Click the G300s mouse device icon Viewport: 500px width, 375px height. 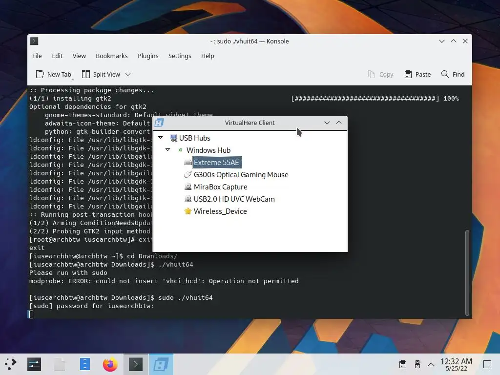[x=188, y=174]
